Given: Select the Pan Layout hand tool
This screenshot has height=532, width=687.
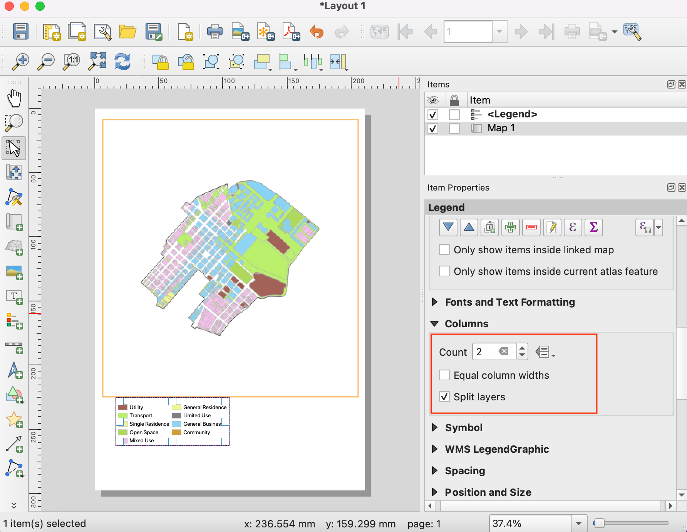Looking at the screenshot, I should [x=14, y=98].
